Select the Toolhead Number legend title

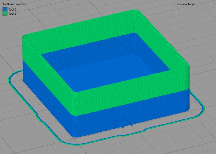click(14, 4)
